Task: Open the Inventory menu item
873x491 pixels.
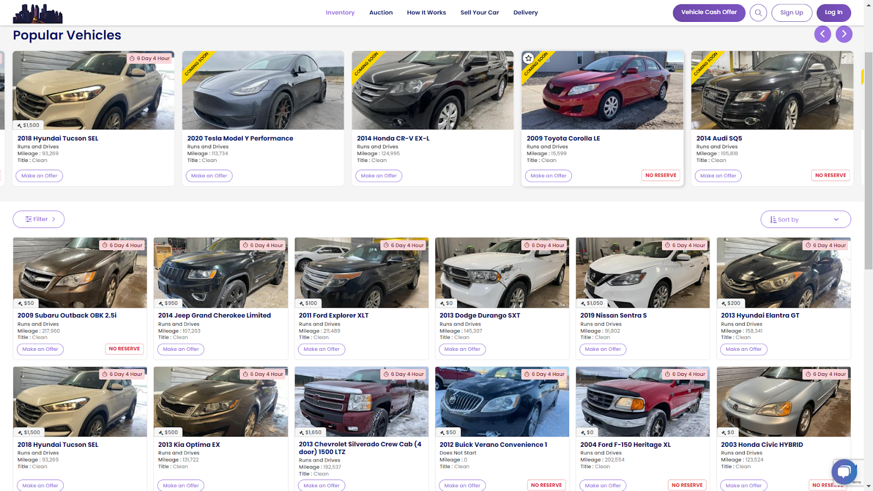Action: [340, 13]
